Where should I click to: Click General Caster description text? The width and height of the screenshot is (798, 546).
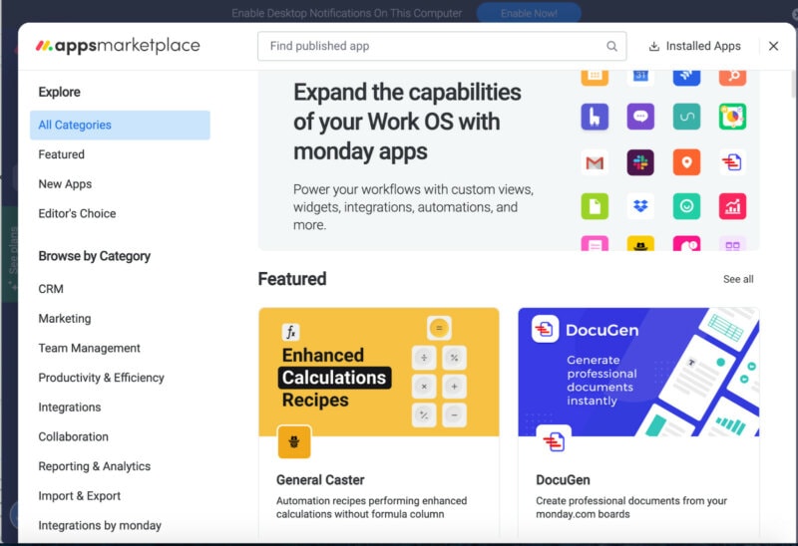371,507
